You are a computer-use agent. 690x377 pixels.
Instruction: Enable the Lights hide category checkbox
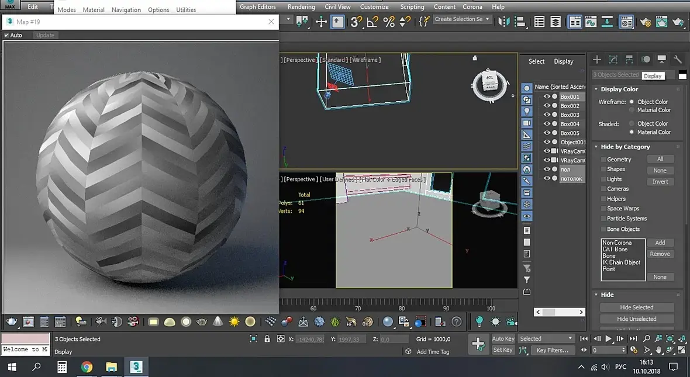coord(603,179)
